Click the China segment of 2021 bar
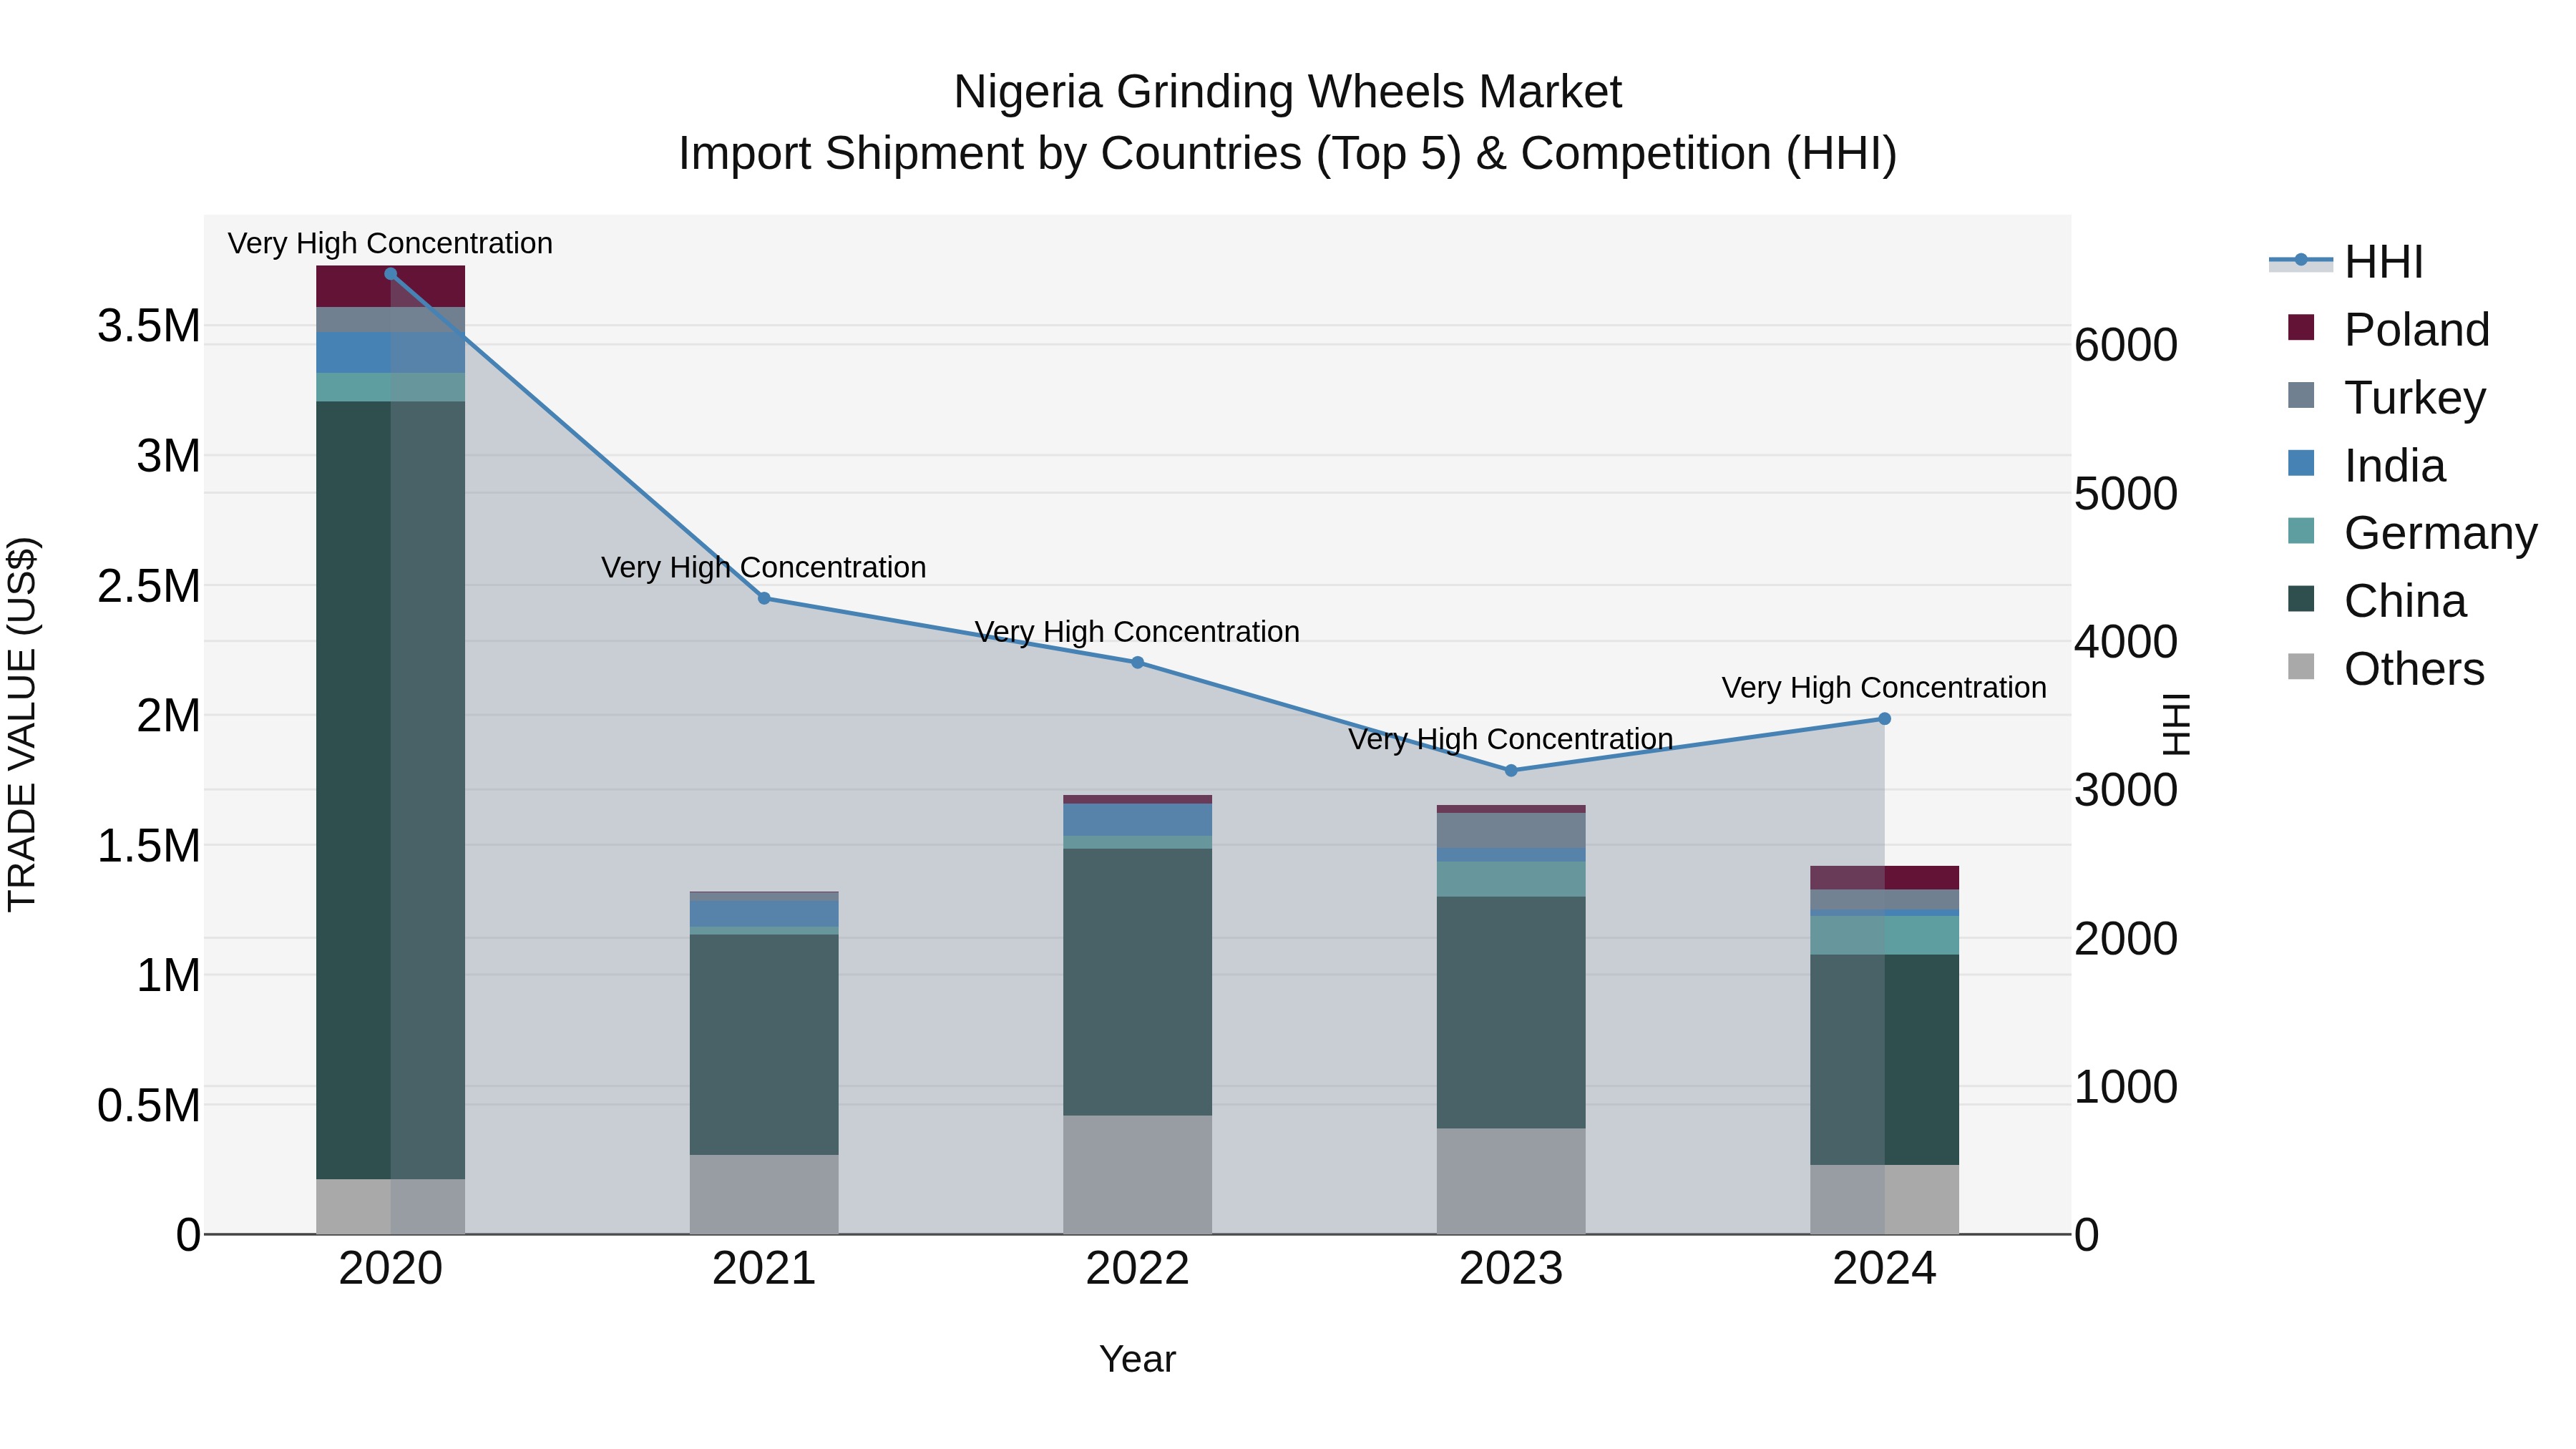 click(764, 1045)
